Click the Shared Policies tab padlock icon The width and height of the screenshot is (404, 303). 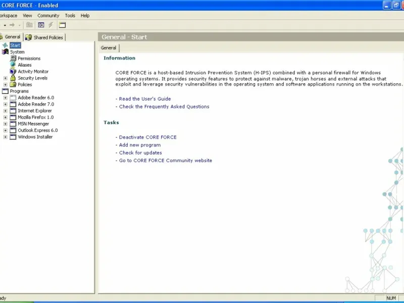click(28, 37)
